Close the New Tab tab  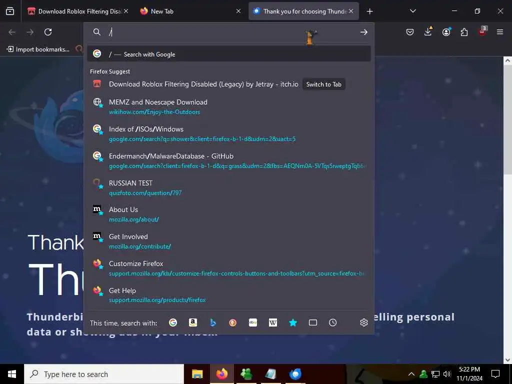tap(238, 11)
